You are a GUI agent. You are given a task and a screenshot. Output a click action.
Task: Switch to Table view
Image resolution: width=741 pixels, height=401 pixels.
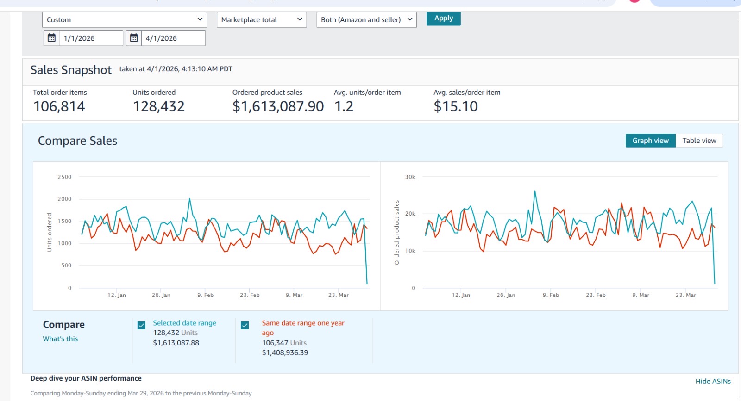coord(699,141)
